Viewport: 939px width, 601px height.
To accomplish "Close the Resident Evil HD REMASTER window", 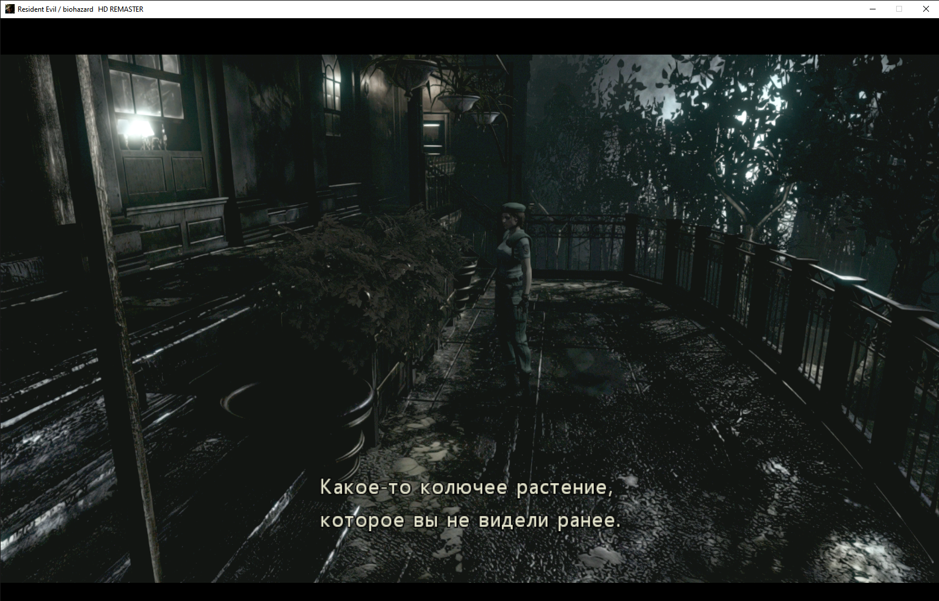I will point(926,9).
